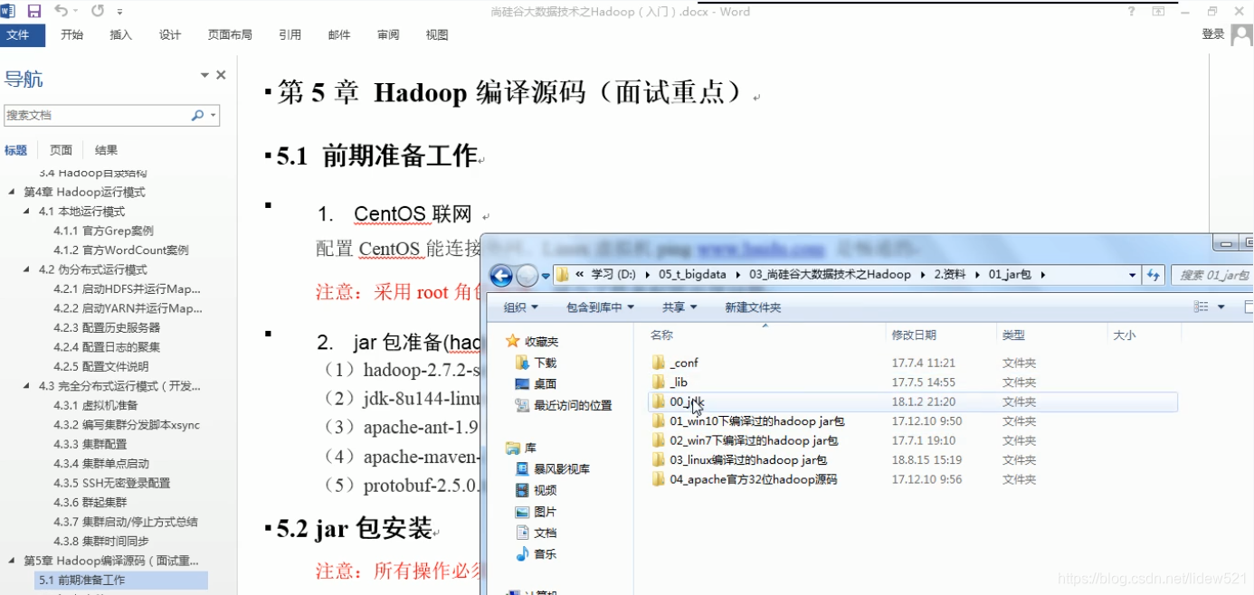Select the _conf folder

click(684, 363)
